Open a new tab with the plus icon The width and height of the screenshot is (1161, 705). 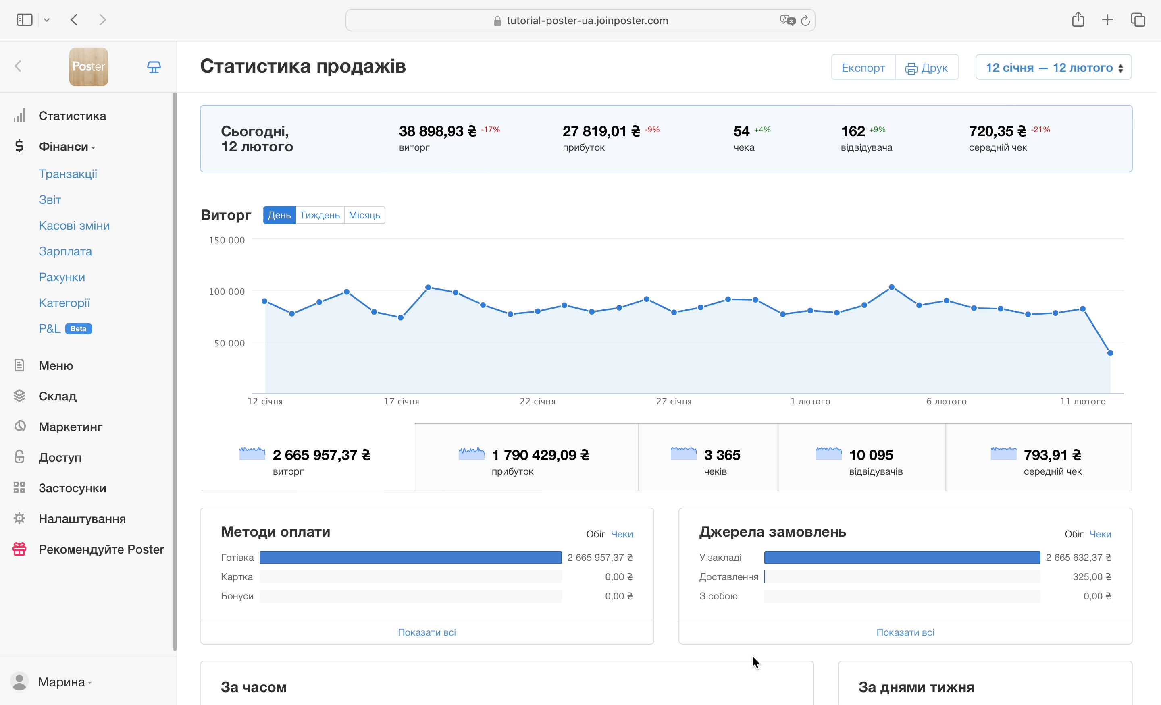(1108, 20)
